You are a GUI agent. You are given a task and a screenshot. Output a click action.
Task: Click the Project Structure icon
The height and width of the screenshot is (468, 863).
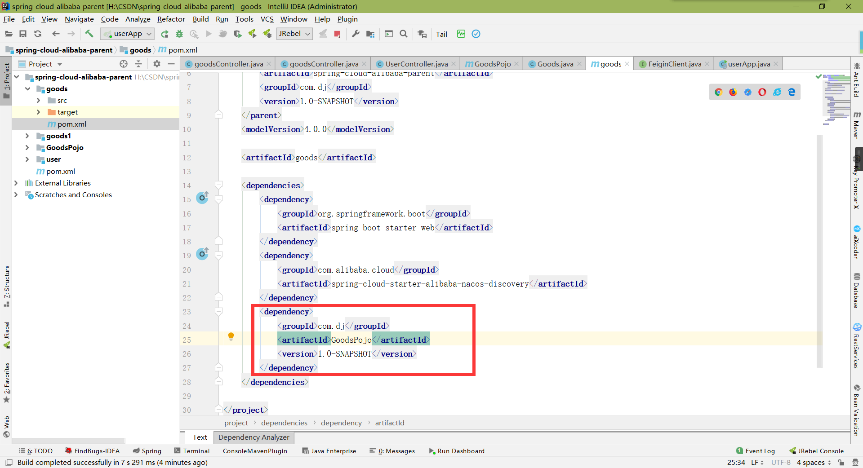pyautogui.click(x=370, y=34)
